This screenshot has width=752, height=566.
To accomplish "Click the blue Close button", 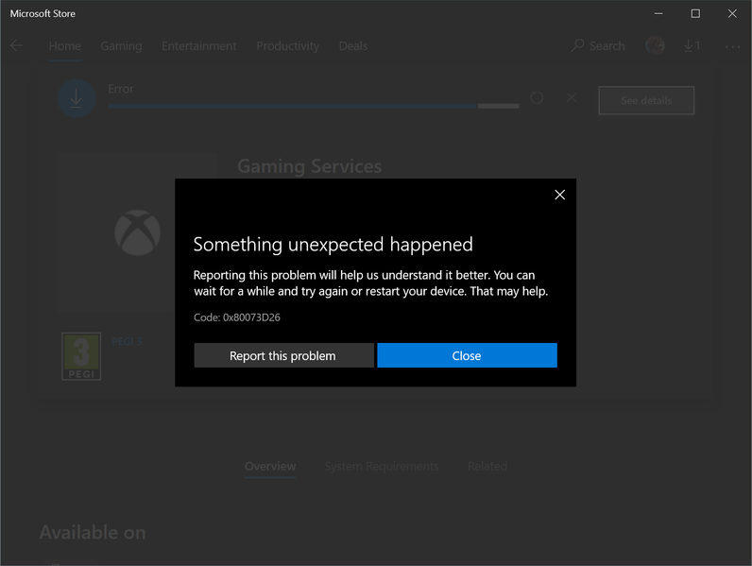I will [x=467, y=355].
